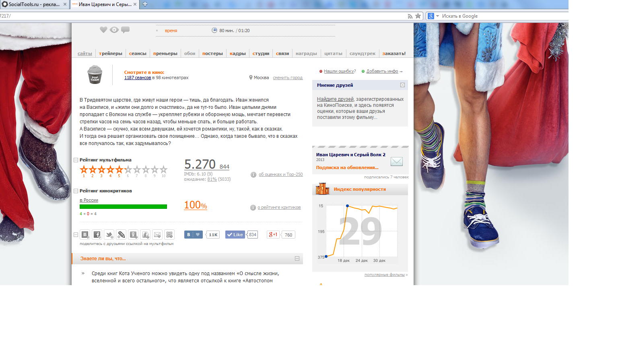Click the сменить город link
618x347 pixels.
pos(288,78)
